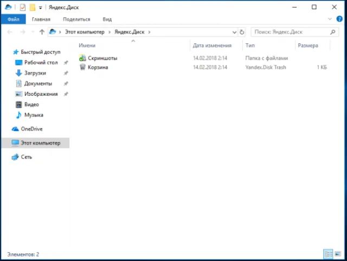The image size is (347, 261).
Task: Select the Корзина trash icon
Action: pos(82,67)
